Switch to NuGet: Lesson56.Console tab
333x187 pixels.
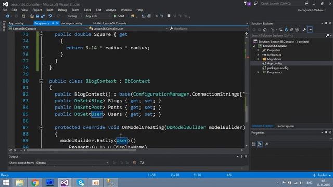click(x=110, y=23)
